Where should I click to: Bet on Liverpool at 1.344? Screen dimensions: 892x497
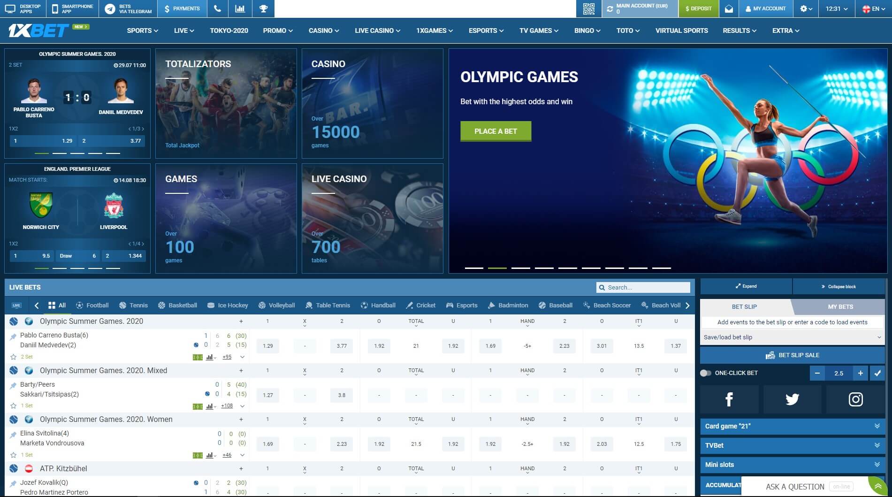point(124,256)
